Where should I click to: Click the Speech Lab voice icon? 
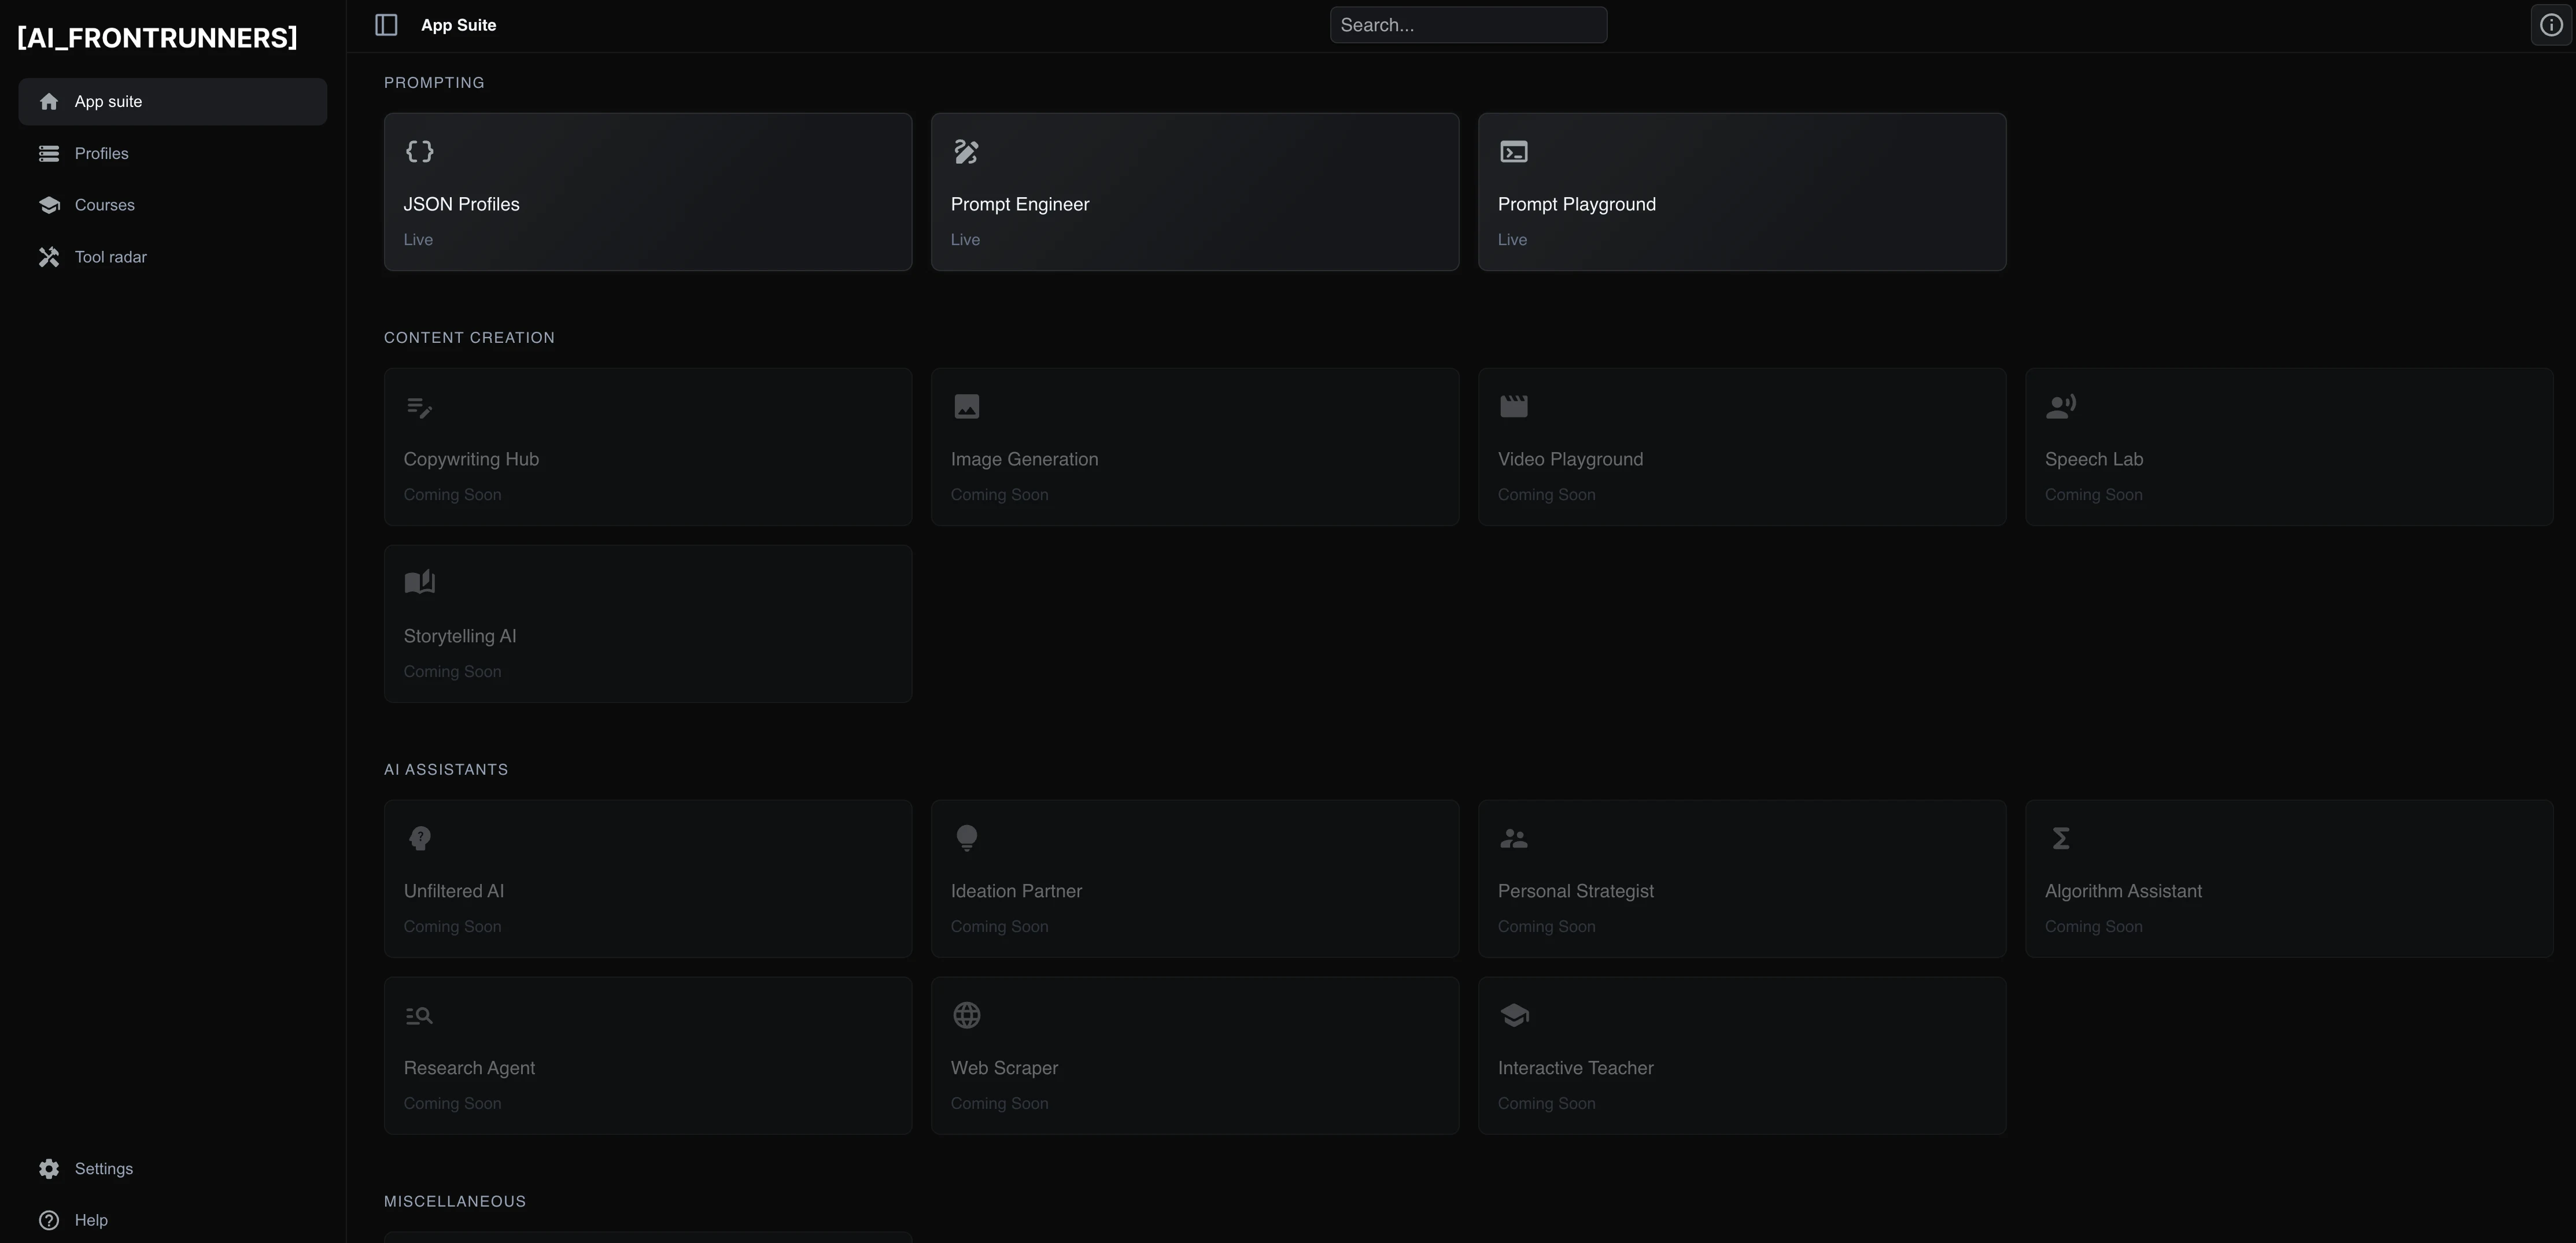(x=2061, y=406)
